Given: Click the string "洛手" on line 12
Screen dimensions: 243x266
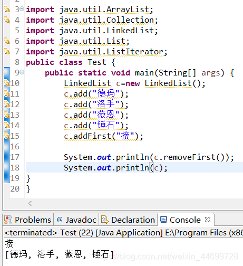Looking at the screenshot, I should pos(106,104).
